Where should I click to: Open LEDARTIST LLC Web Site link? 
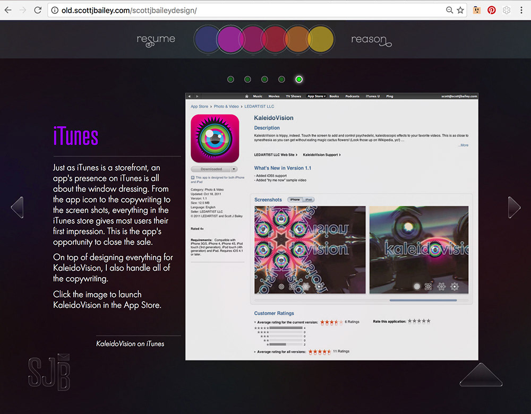click(x=275, y=154)
